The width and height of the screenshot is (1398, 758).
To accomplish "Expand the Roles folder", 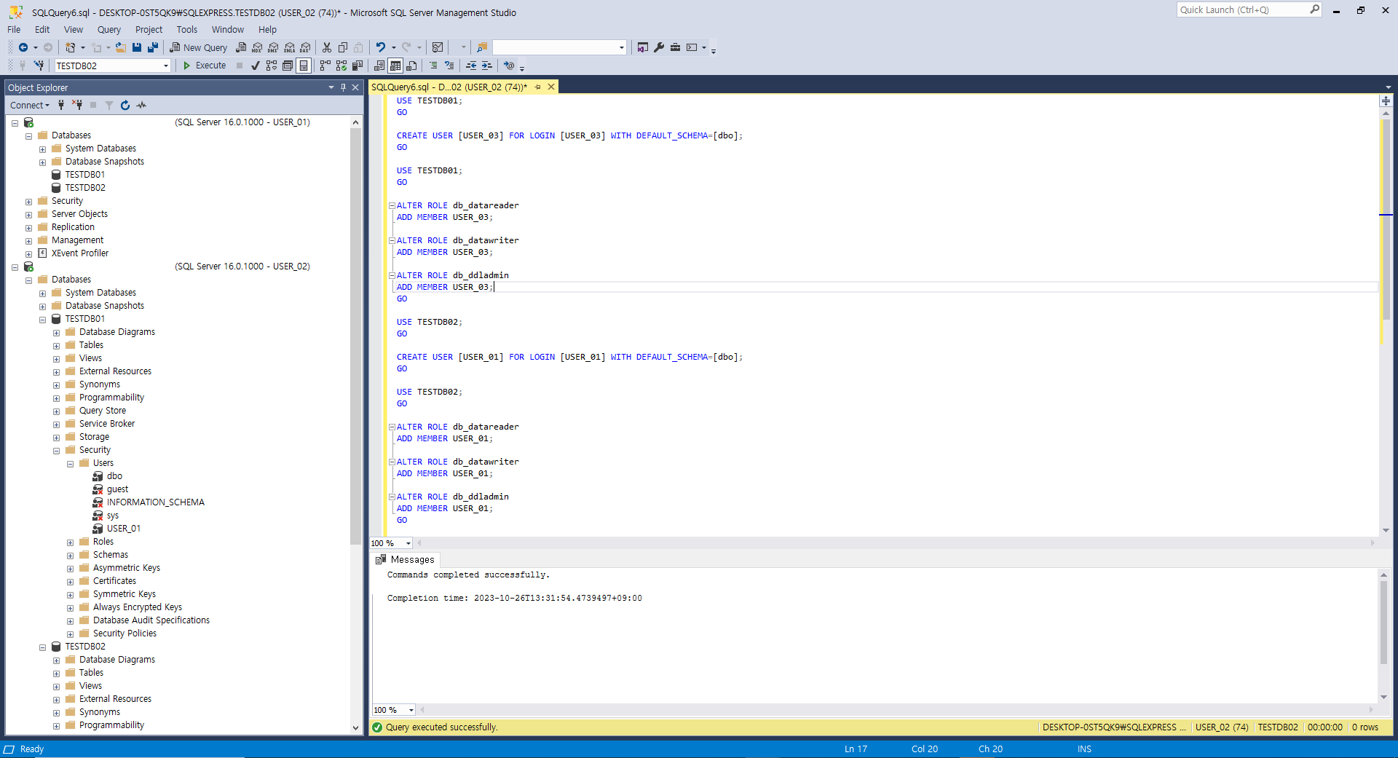I will 71,542.
